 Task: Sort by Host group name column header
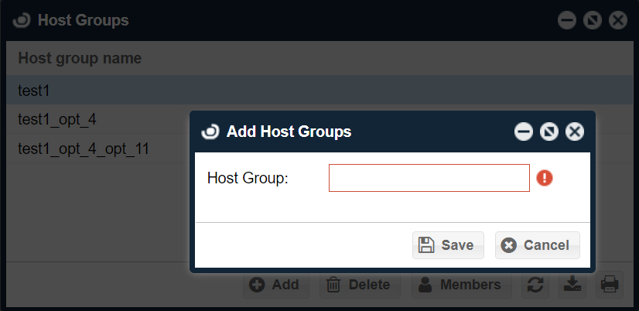[80, 58]
